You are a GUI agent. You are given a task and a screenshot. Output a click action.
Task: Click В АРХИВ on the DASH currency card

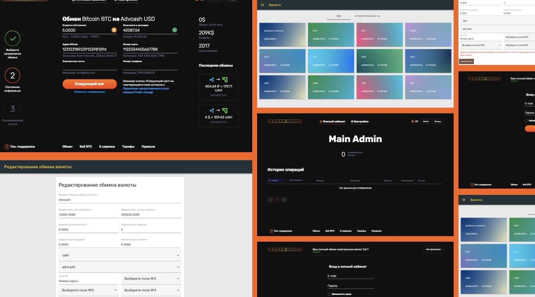[x=431, y=39]
